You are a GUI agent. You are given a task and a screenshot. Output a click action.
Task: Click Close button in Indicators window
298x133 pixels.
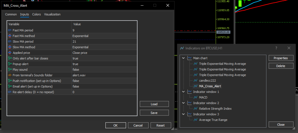point(281,125)
